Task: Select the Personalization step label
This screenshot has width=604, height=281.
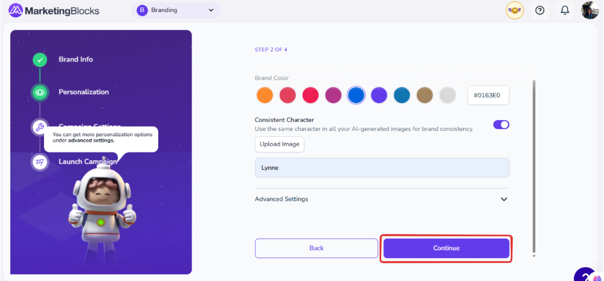Action: pyautogui.click(x=83, y=92)
